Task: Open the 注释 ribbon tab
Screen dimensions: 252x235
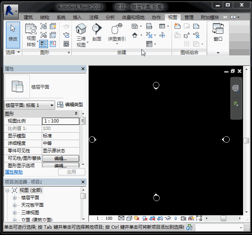Action: click(94, 18)
